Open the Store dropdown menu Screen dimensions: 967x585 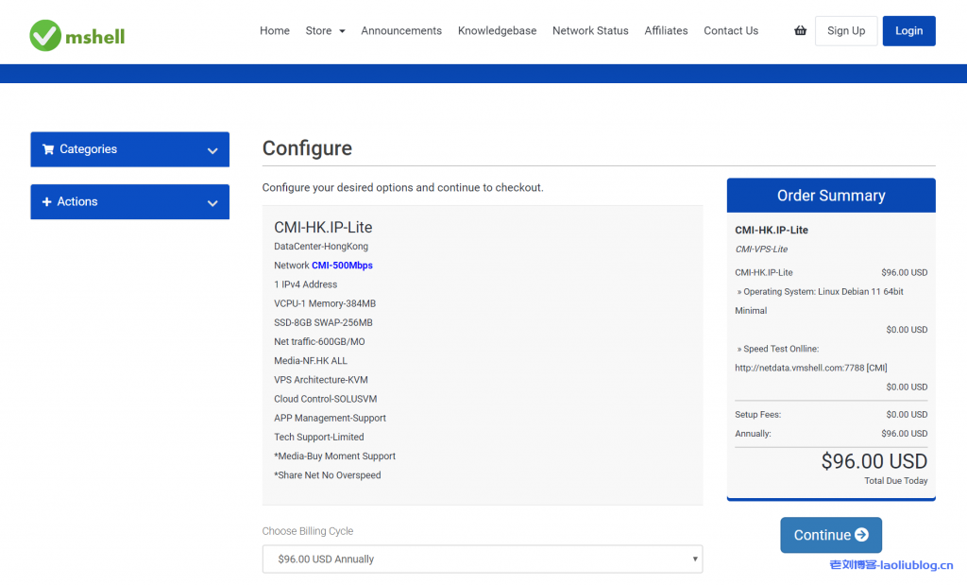click(325, 31)
